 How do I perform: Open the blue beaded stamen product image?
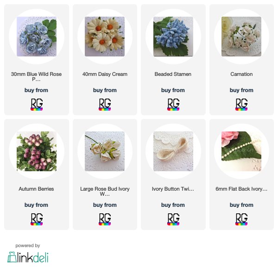click(173, 37)
